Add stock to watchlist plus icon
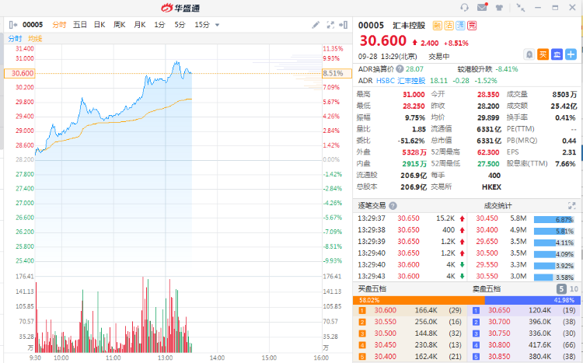The image size is (583, 363). (x=571, y=54)
